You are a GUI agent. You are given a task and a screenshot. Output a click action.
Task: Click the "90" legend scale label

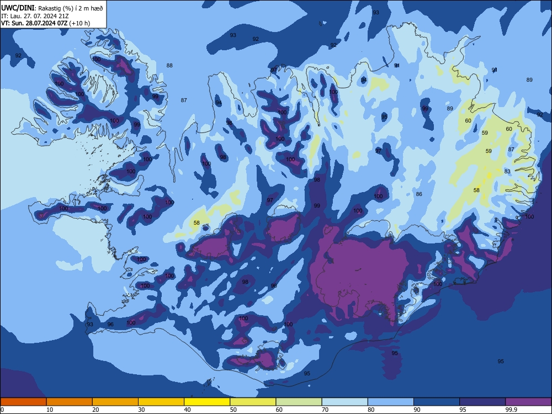(417, 410)
